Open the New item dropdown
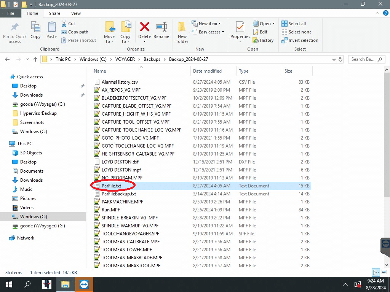 click(x=208, y=24)
